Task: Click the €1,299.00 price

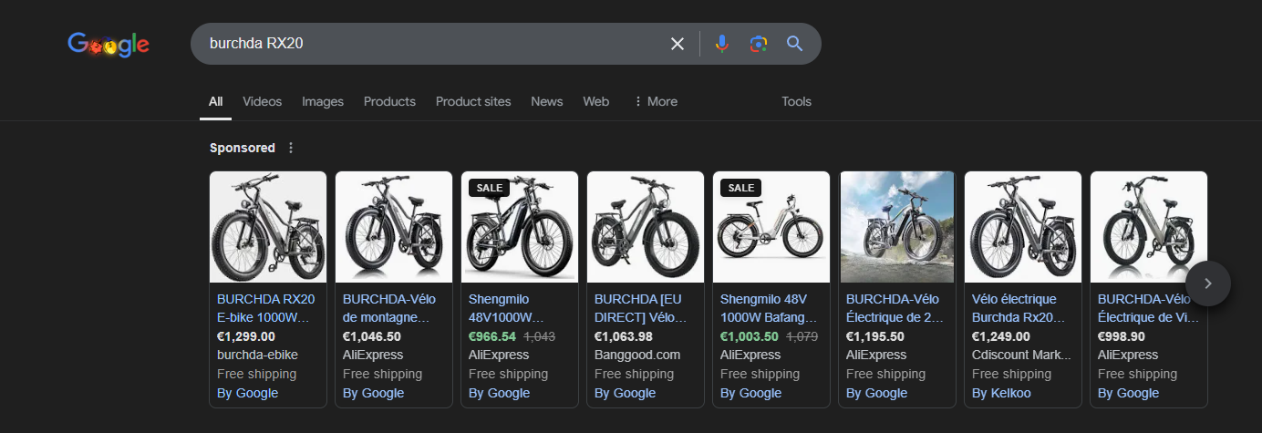Action: click(x=246, y=336)
